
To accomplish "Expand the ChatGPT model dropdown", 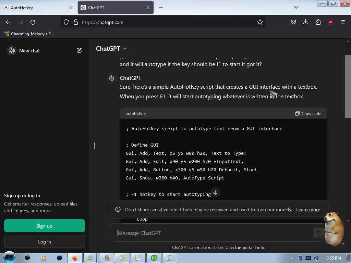I will 111,49.
